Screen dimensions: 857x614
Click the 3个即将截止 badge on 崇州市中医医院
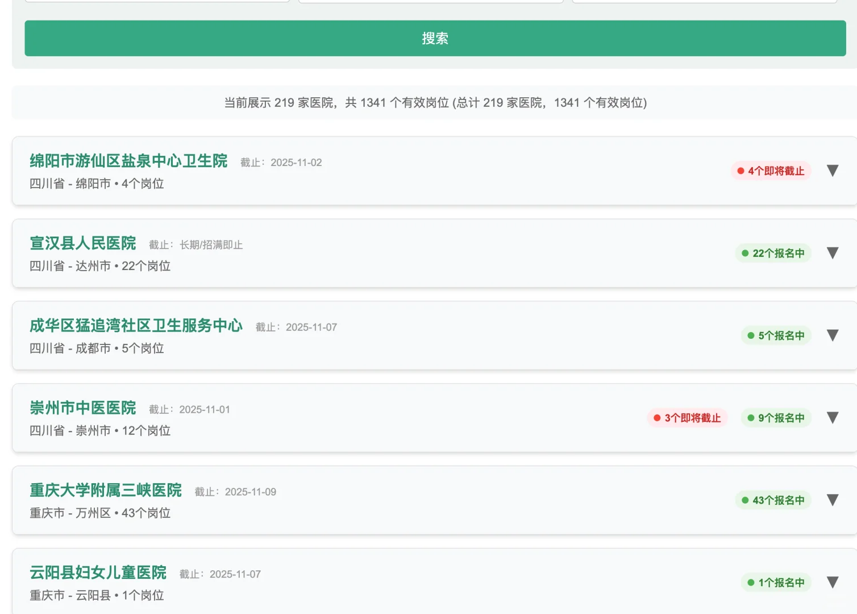click(687, 418)
